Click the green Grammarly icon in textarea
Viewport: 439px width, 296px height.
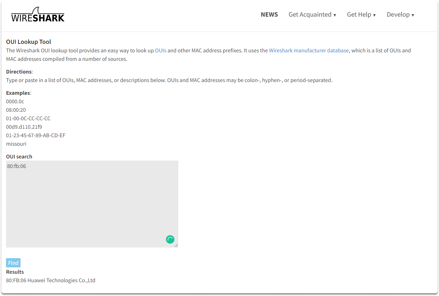[170, 239]
